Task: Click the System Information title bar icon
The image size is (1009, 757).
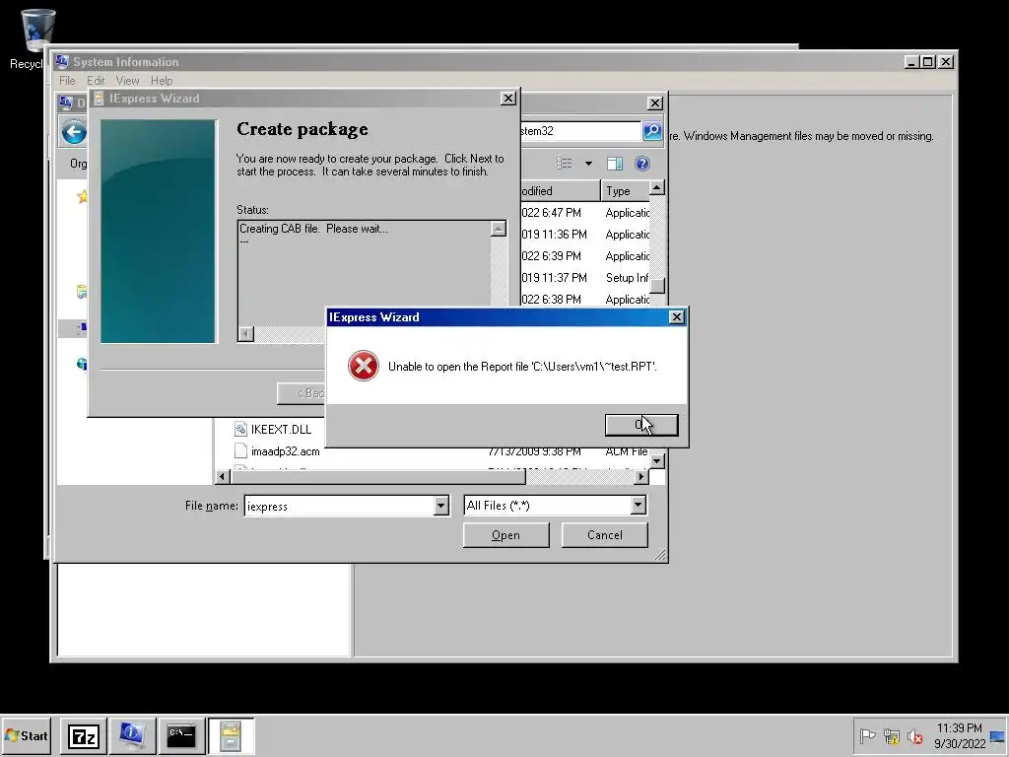Action: click(x=62, y=61)
